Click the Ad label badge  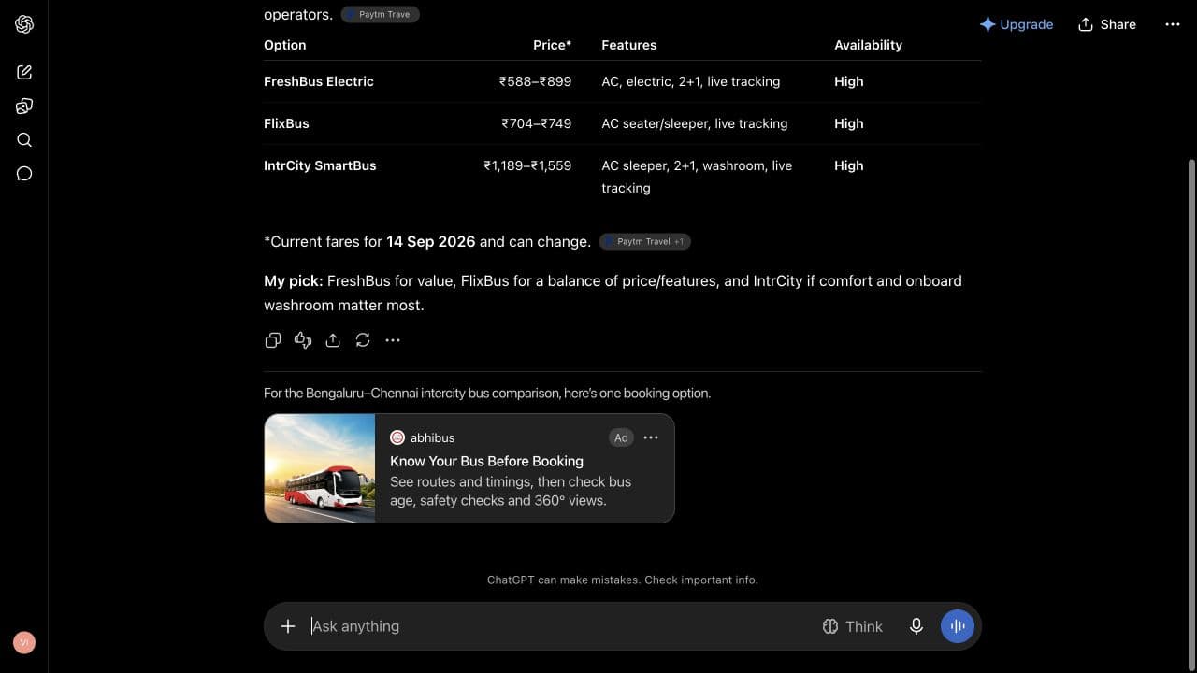tap(621, 437)
